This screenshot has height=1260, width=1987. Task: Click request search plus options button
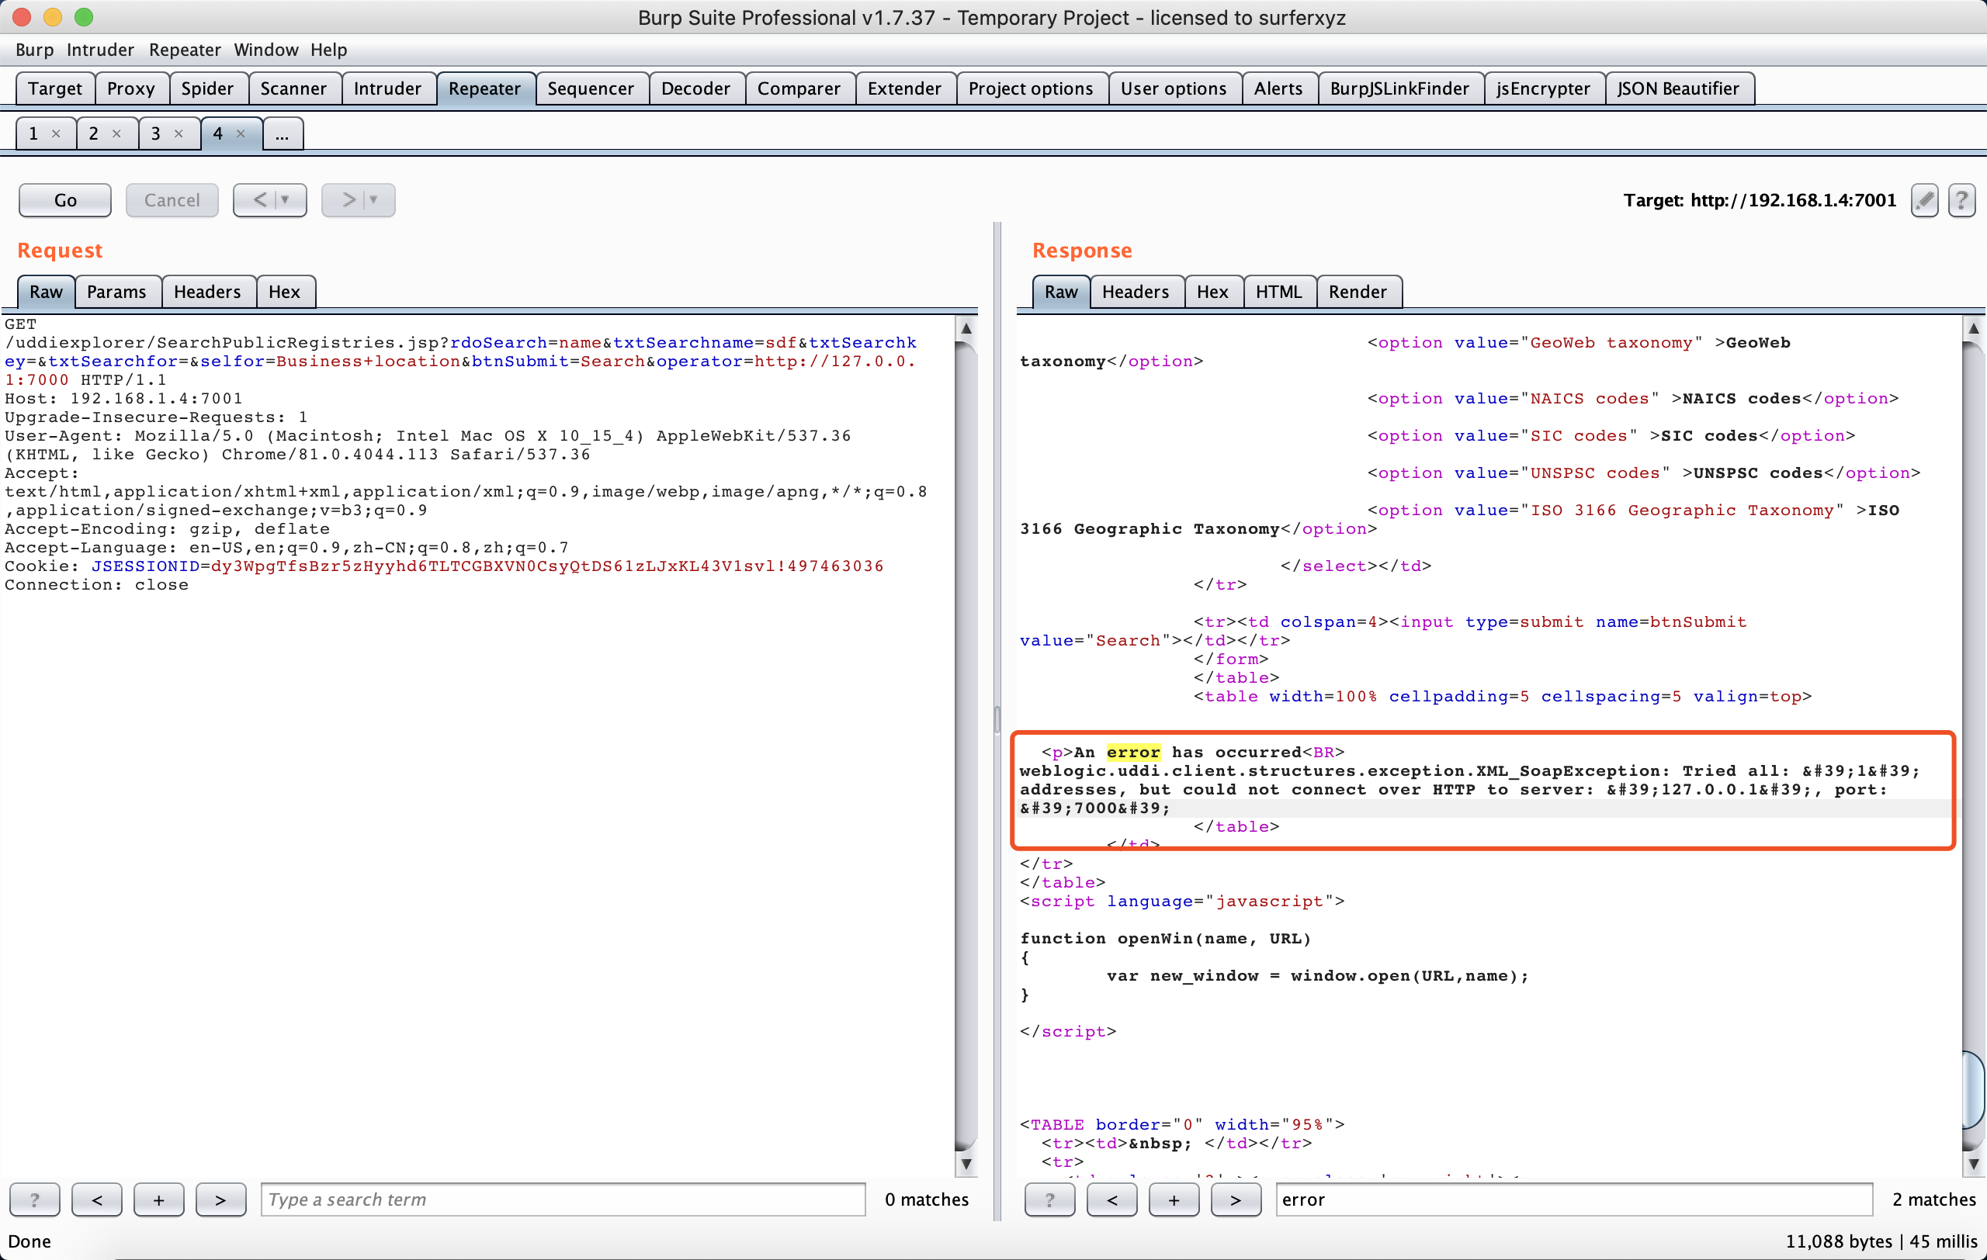point(158,1199)
